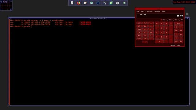Click the green icon right of notepad

[92, 3]
